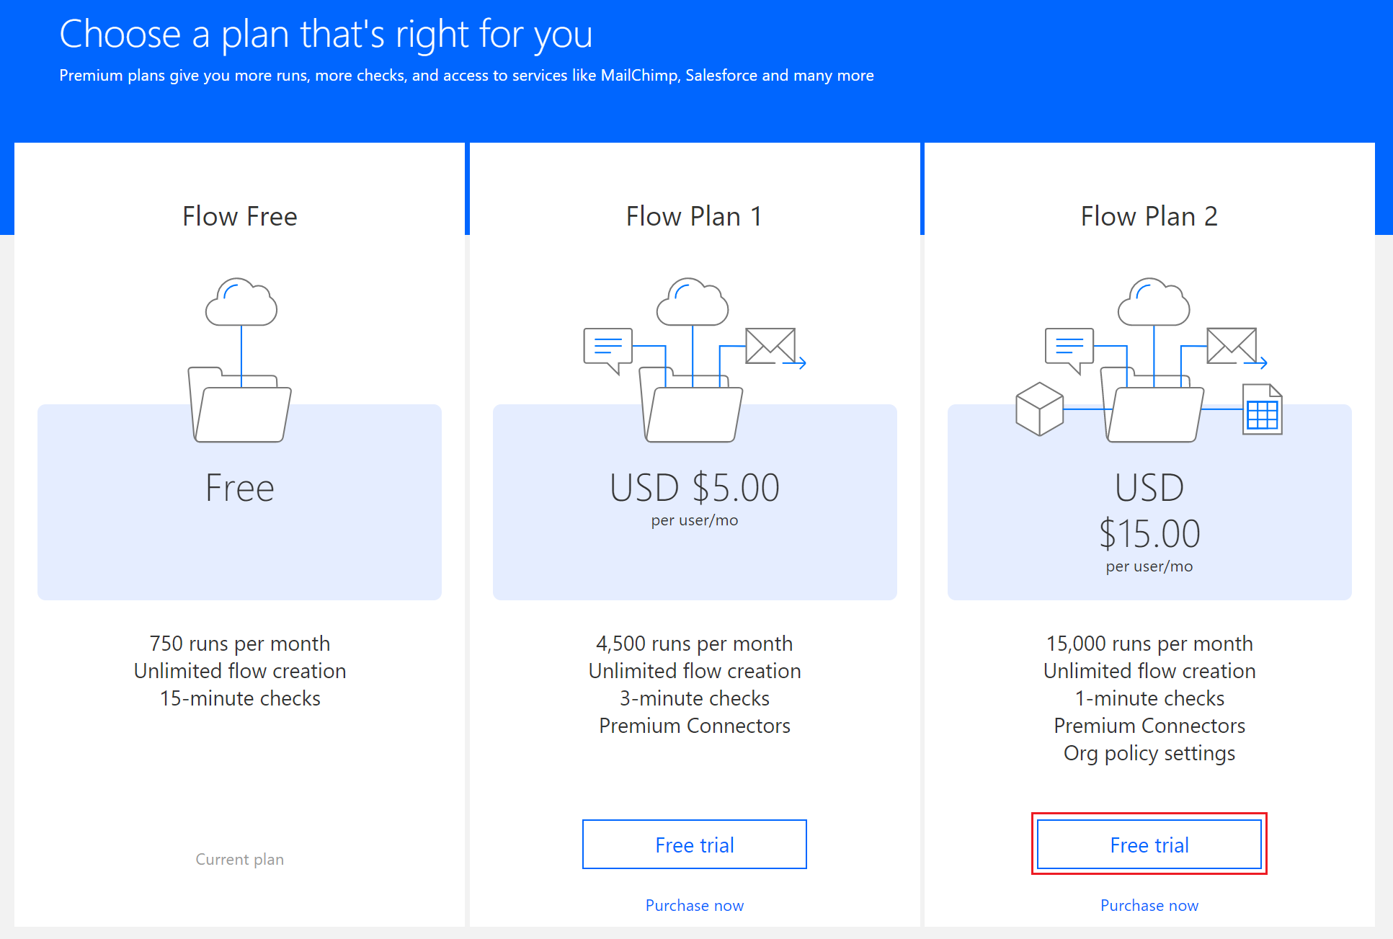Click the envelope icon in Flow Plan 2

tap(1232, 346)
